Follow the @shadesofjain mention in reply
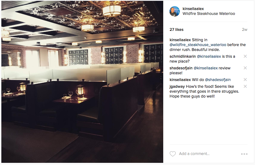The height and width of the screenshot is (165, 255). coord(218,80)
